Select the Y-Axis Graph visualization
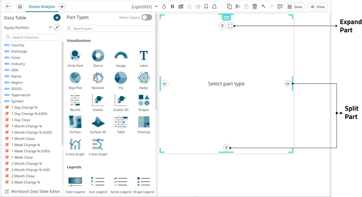Viewport: 362px width, 197px height. point(98,147)
